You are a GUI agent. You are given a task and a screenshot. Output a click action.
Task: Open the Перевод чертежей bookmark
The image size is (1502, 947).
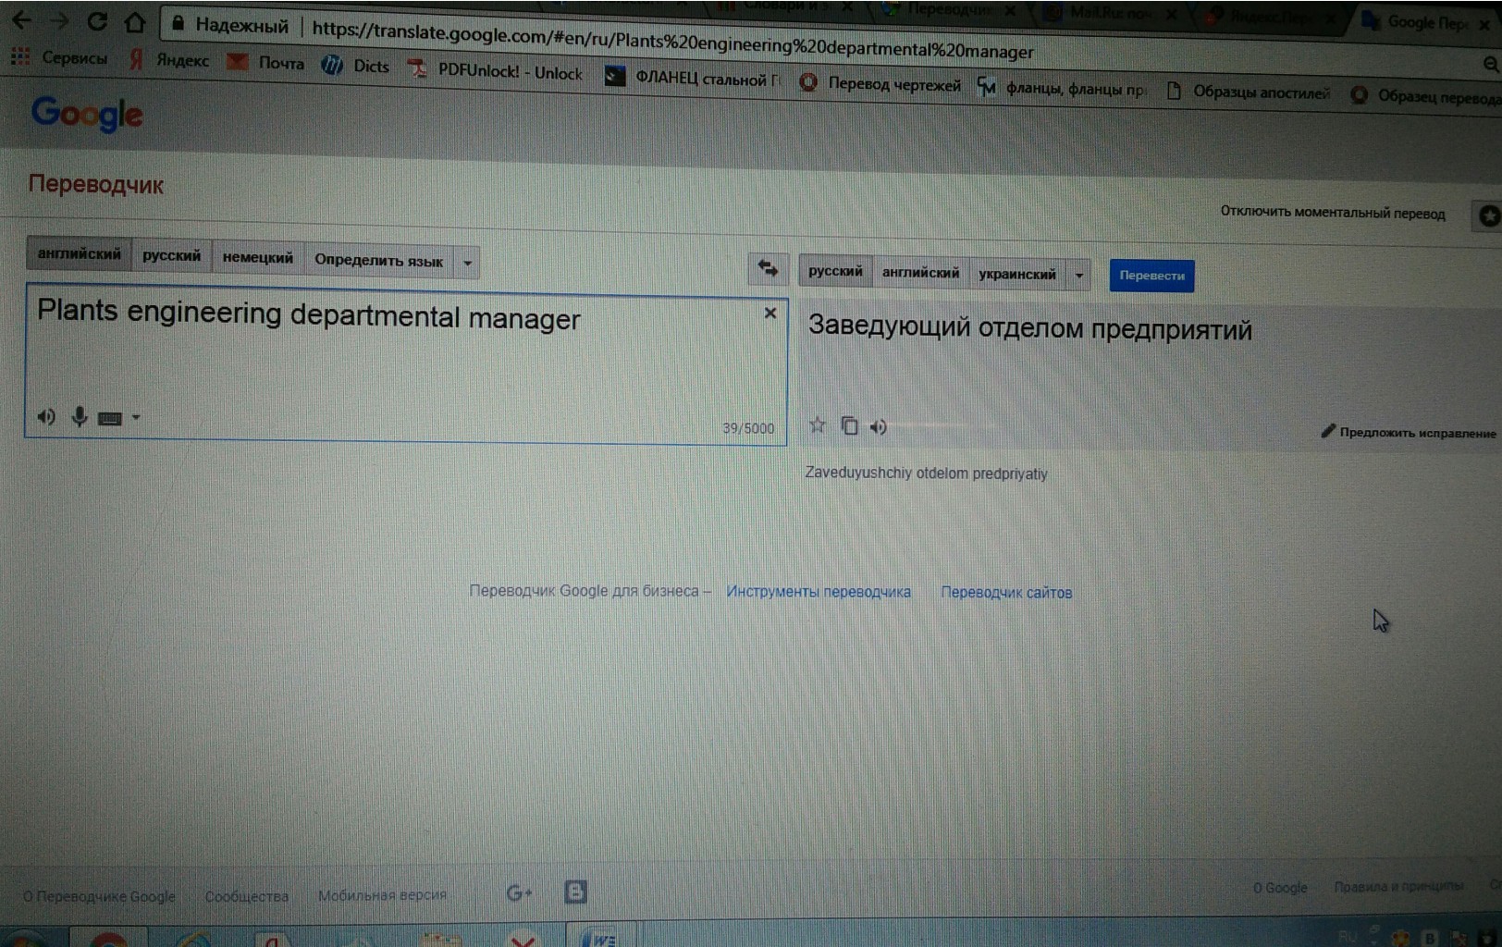(x=880, y=84)
